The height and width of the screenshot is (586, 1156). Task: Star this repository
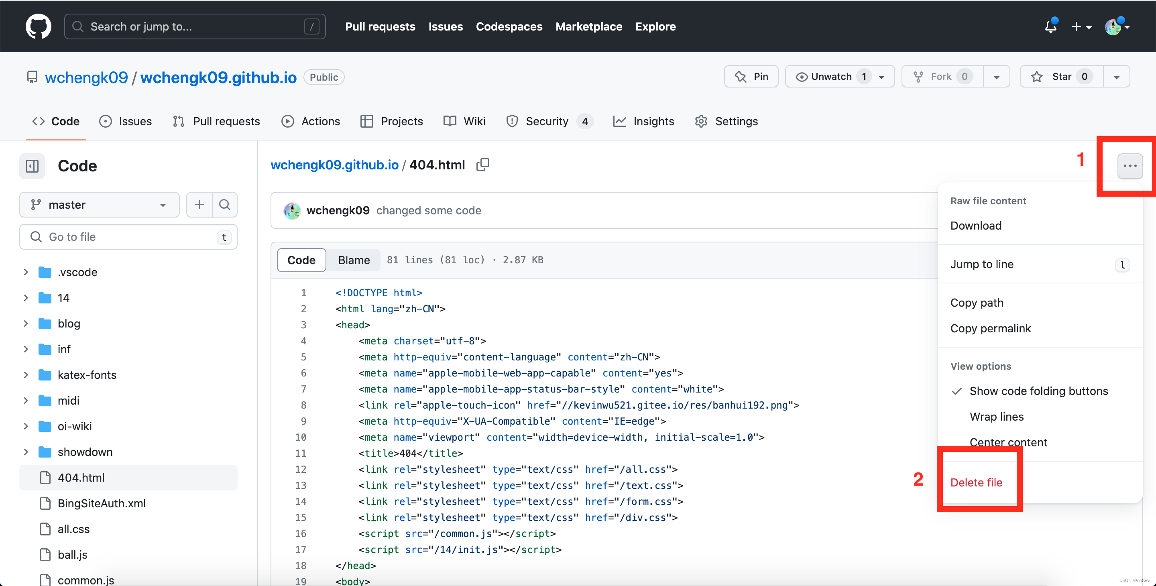point(1061,77)
